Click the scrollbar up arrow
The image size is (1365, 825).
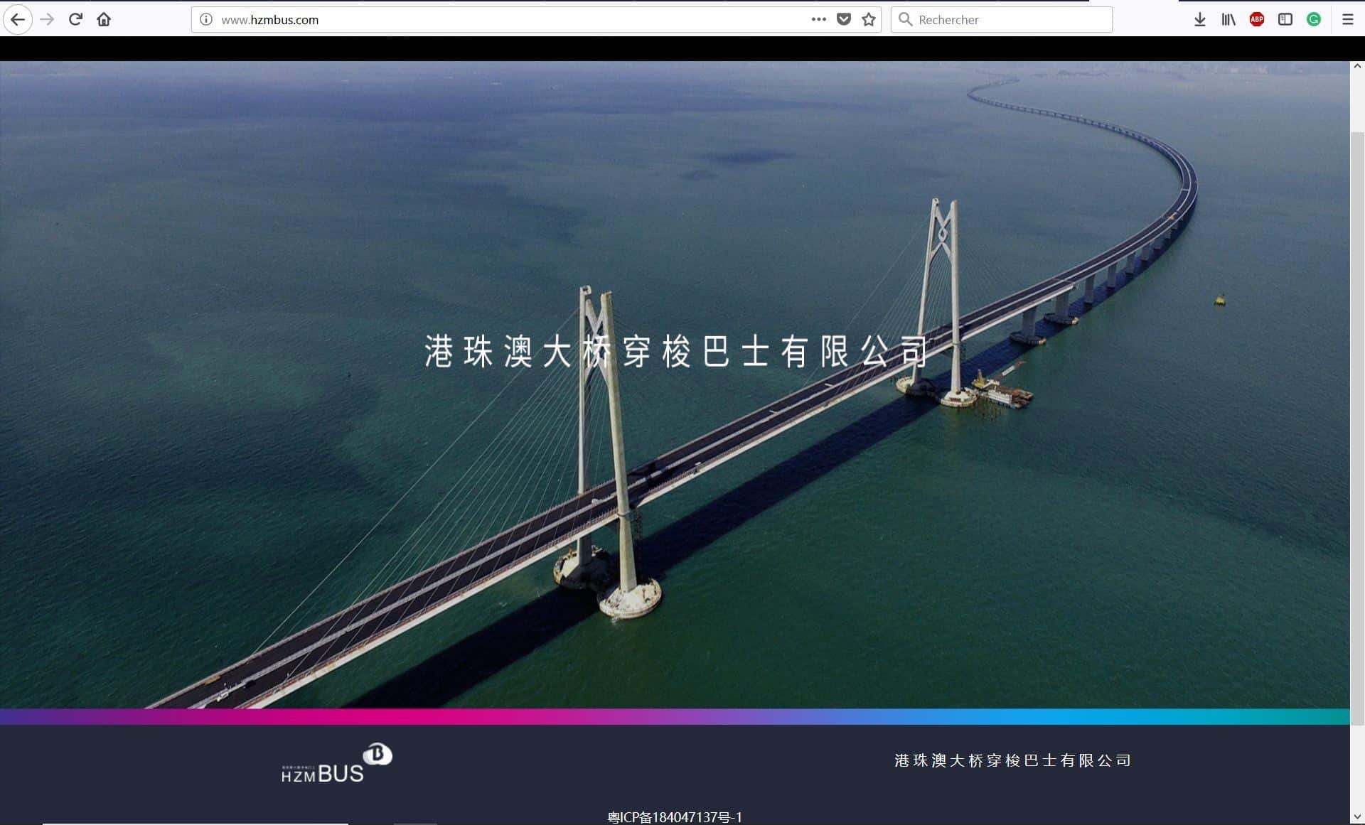click(x=1357, y=66)
